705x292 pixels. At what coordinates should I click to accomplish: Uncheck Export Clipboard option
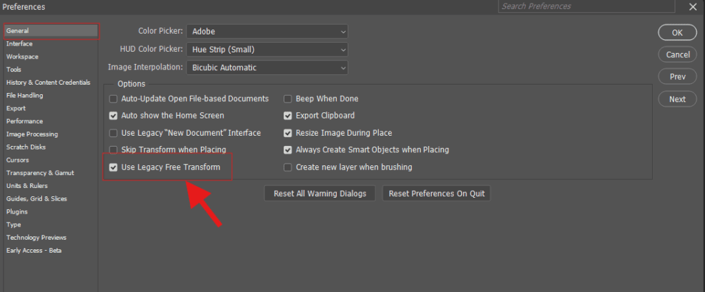point(288,116)
